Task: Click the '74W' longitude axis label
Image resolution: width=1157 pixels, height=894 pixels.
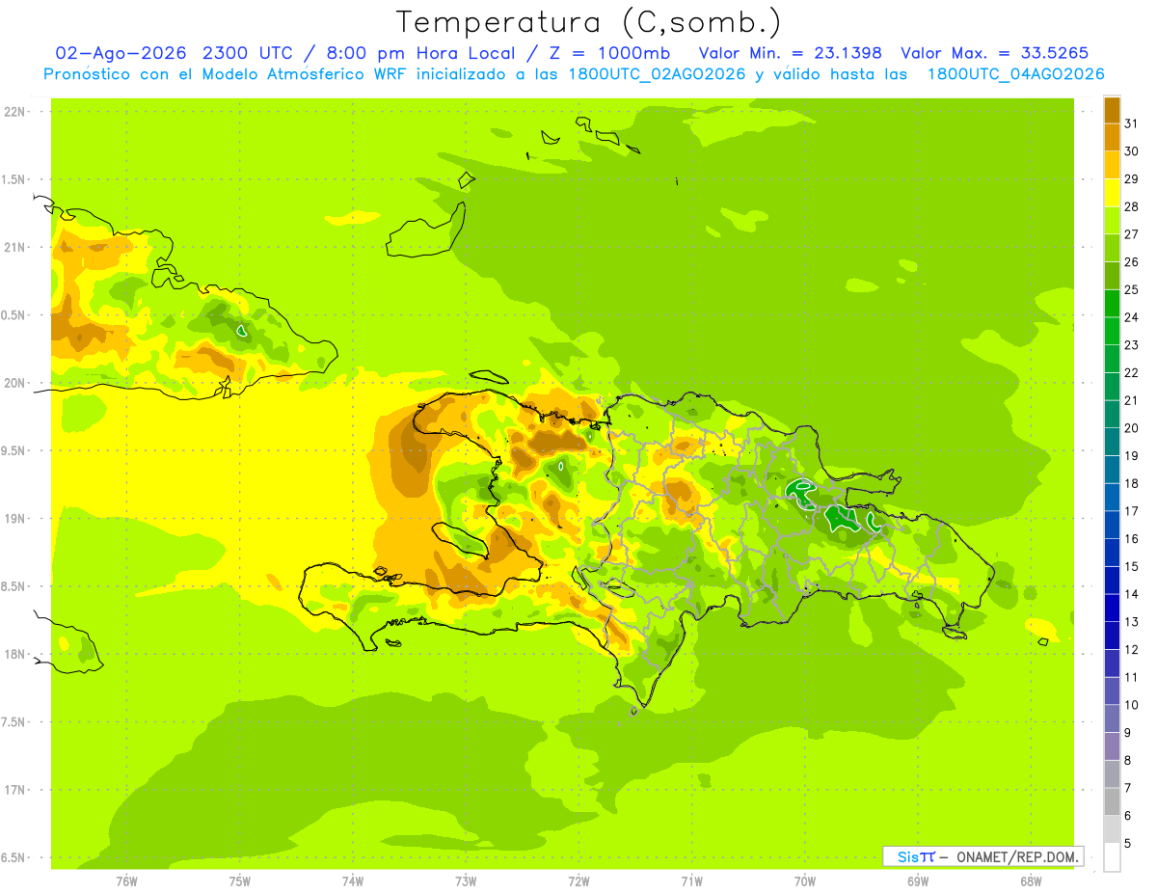Action: pyautogui.click(x=353, y=880)
